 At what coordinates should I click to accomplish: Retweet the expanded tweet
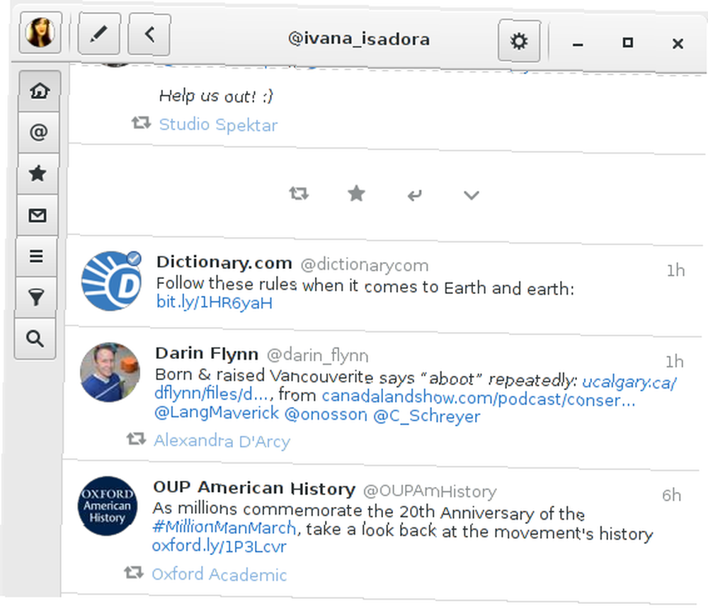299,194
